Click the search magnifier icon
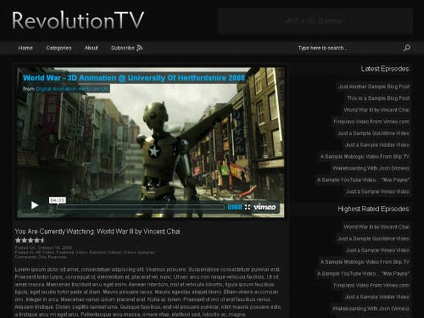Image resolution: width=424 pixels, height=318 pixels. click(x=407, y=48)
